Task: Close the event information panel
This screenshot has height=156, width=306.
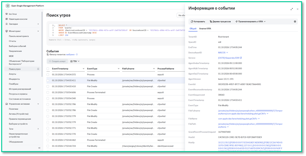Action: pyautogui.click(x=298, y=9)
